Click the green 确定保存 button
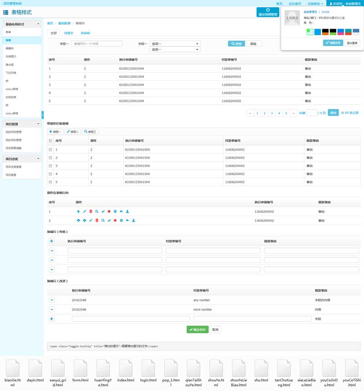Viewport: 364px width, 391px height. click(197, 330)
